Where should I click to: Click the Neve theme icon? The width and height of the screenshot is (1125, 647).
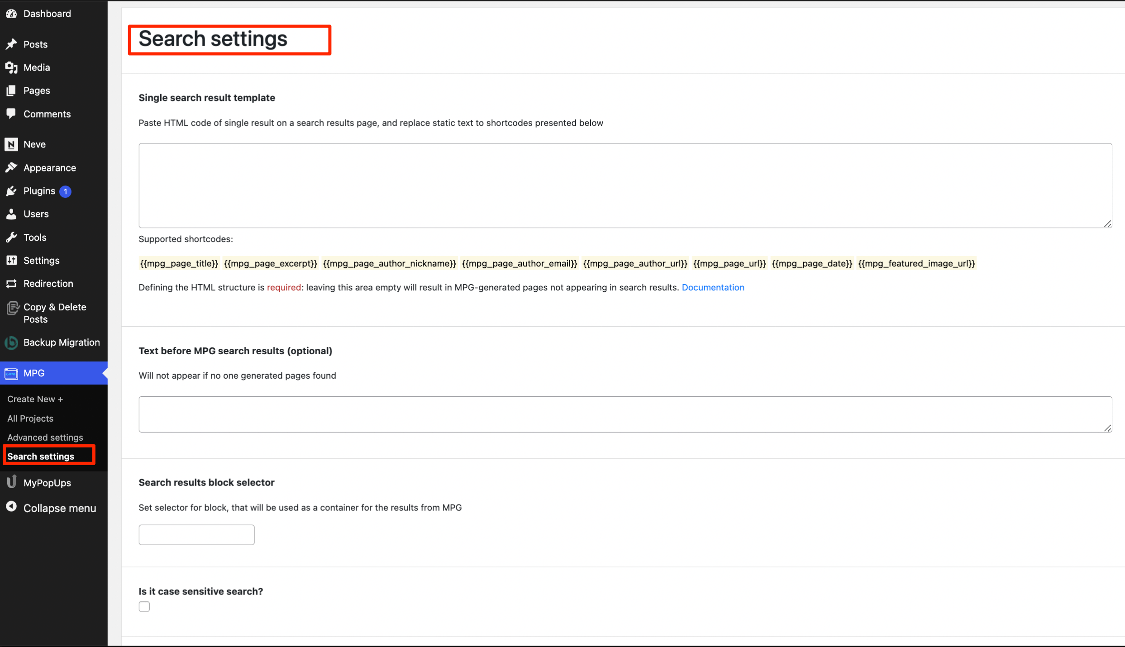[x=11, y=144]
